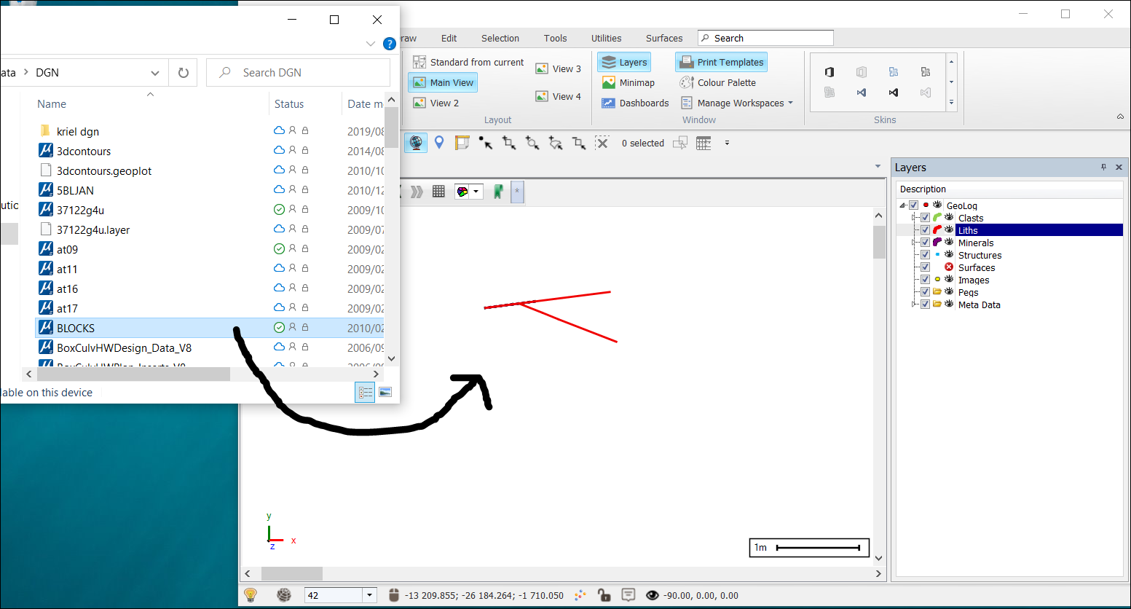Image resolution: width=1131 pixels, height=609 pixels.
Task: Select the point selection arrow tool
Action: pyautogui.click(x=486, y=143)
